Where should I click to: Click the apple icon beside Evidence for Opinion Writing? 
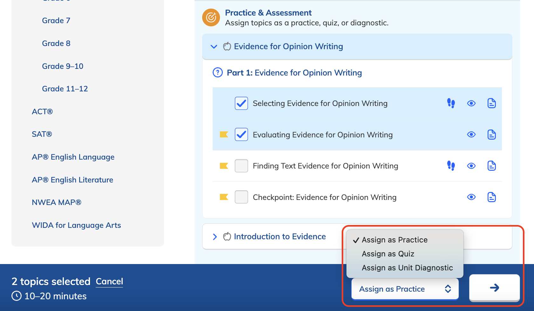(227, 46)
